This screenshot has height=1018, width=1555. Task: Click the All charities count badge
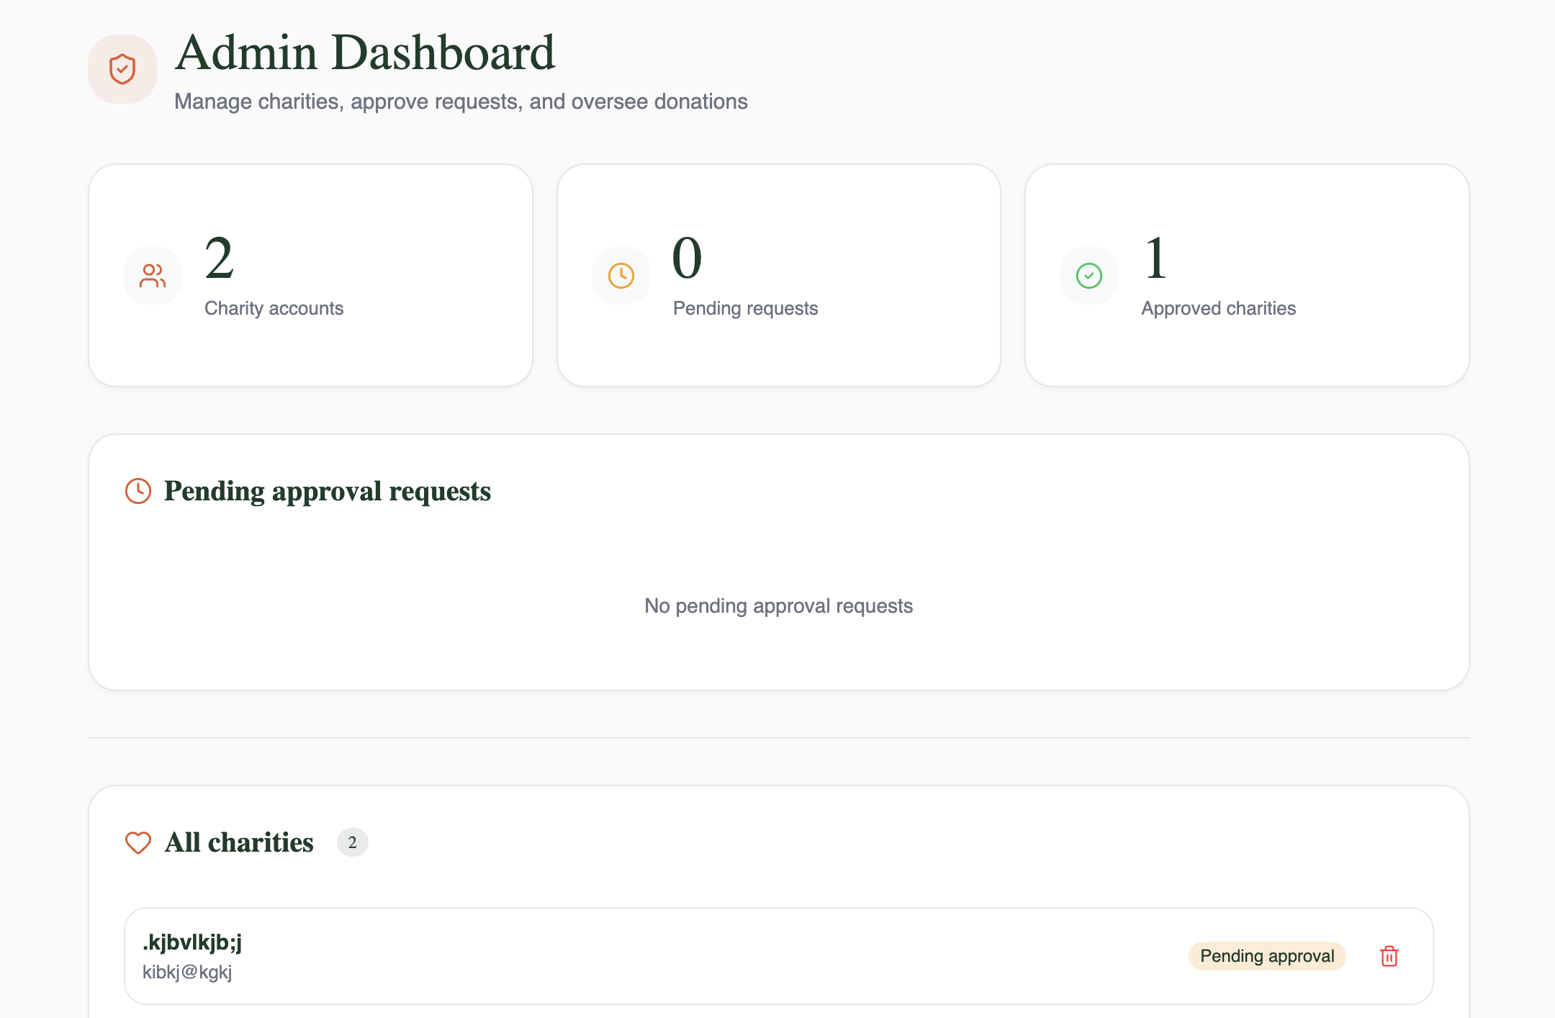352,842
